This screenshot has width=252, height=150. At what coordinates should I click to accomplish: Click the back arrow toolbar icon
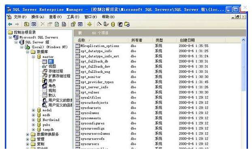point(10,24)
